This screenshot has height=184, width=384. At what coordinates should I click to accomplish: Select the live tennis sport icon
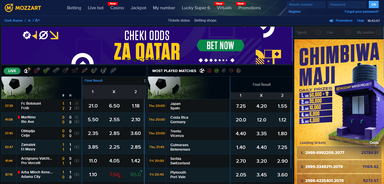46,71
